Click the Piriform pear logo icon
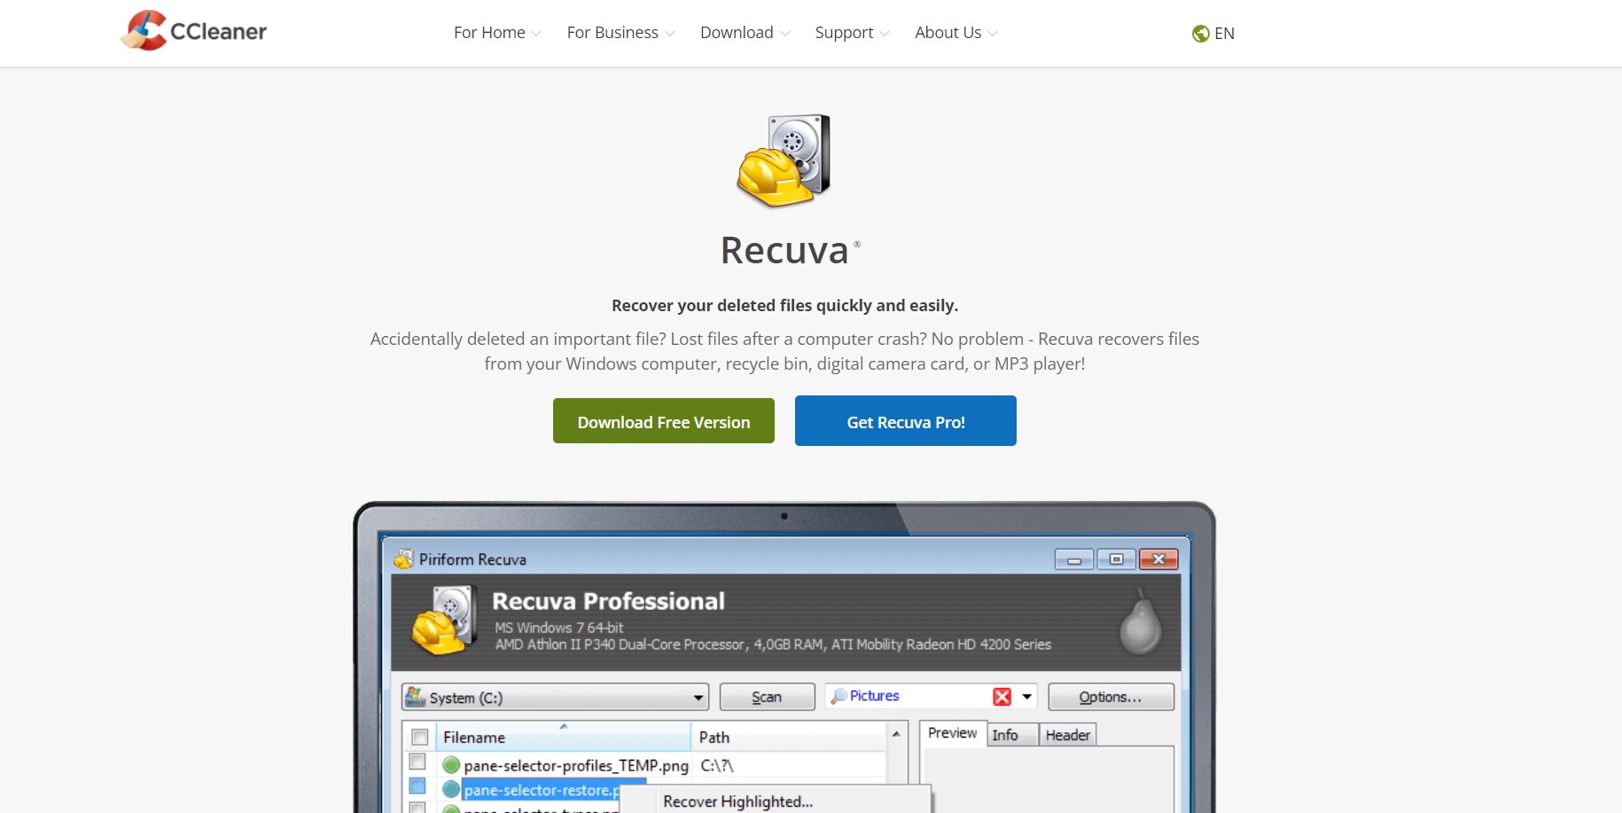Image resolution: width=1622 pixels, height=813 pixels. 1140,623
